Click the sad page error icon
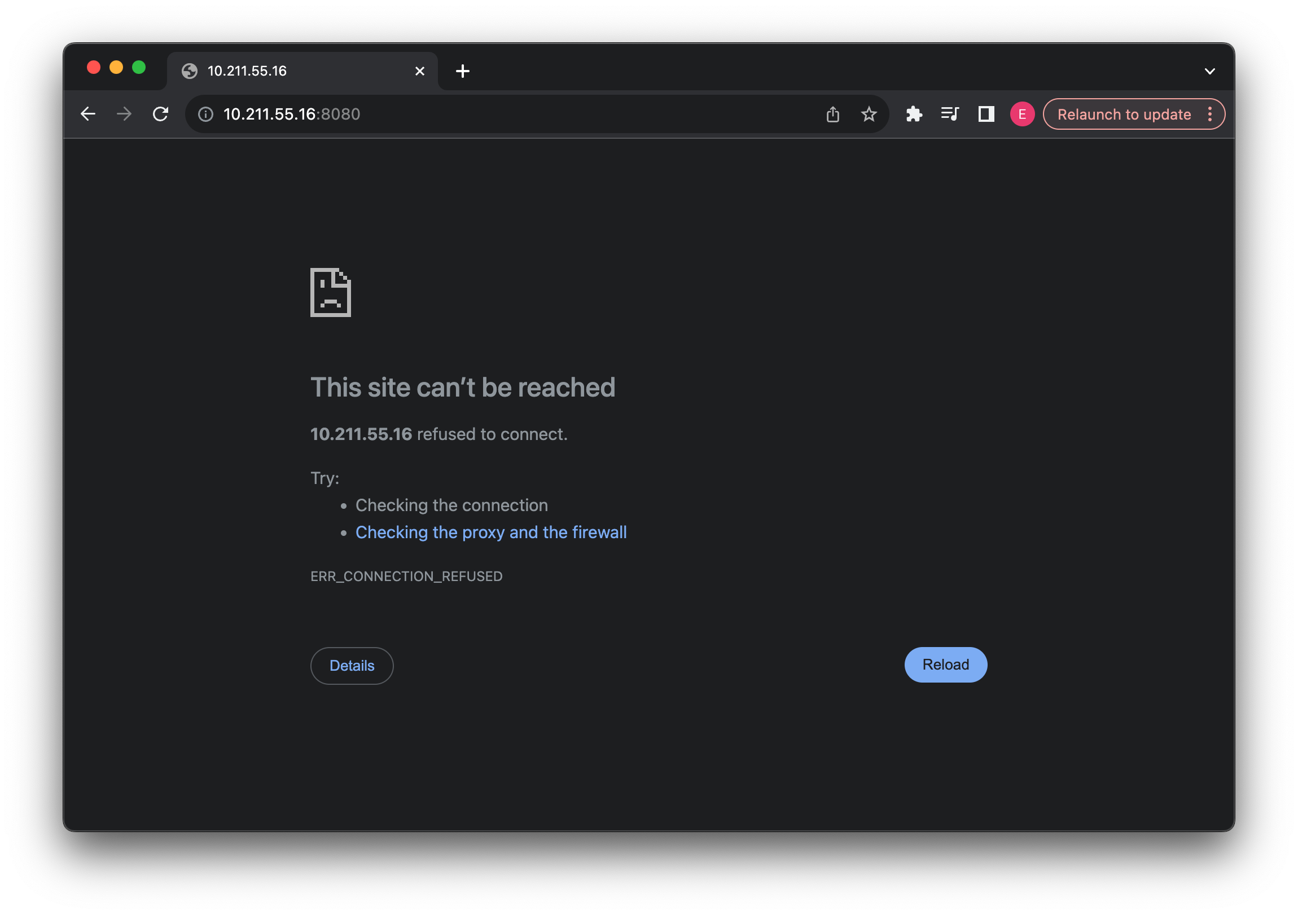Screen dimensions: 1298x915 (331, 292)
